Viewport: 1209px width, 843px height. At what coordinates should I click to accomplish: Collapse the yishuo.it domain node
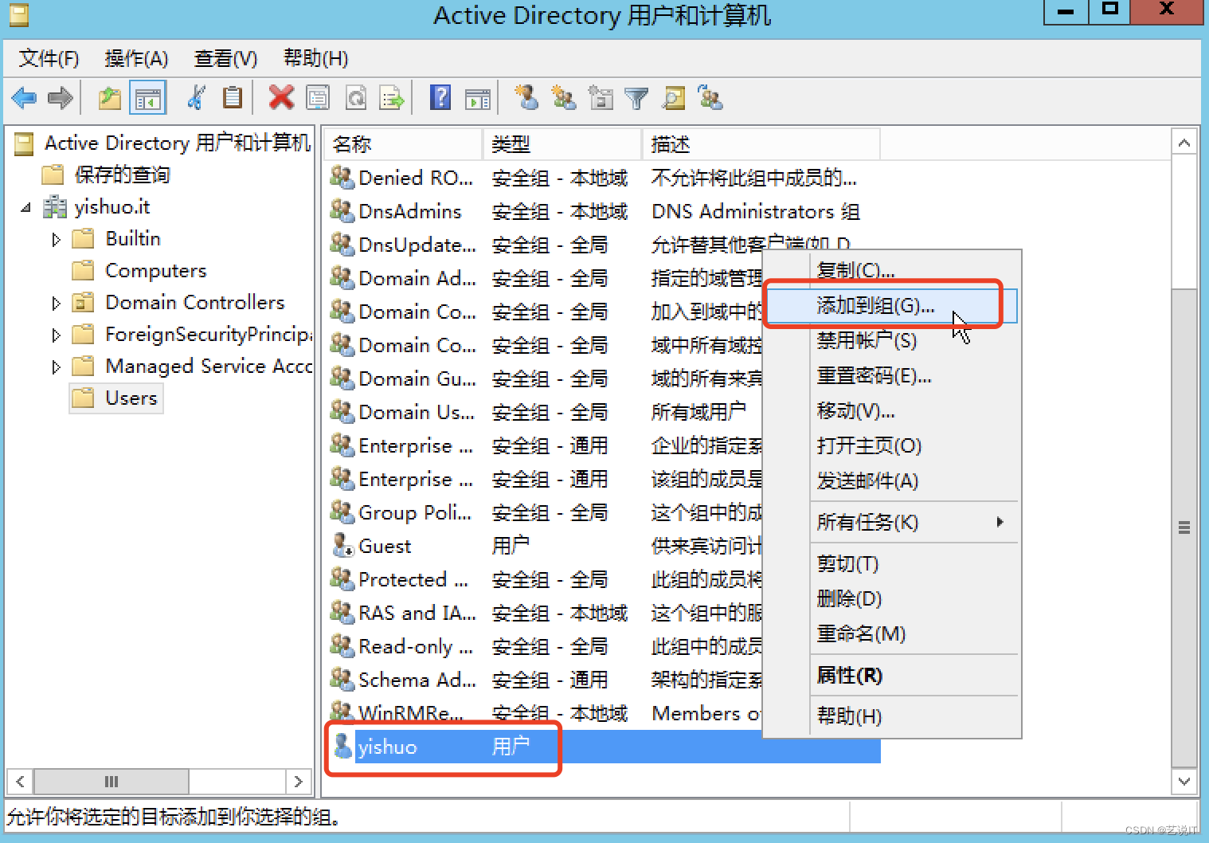pyautogui.click(x=25, y=208)
